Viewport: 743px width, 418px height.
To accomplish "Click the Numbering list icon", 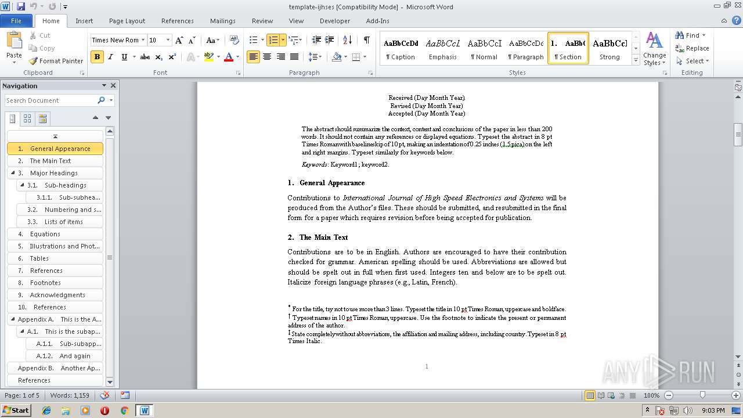I will (x=273, y=40).
